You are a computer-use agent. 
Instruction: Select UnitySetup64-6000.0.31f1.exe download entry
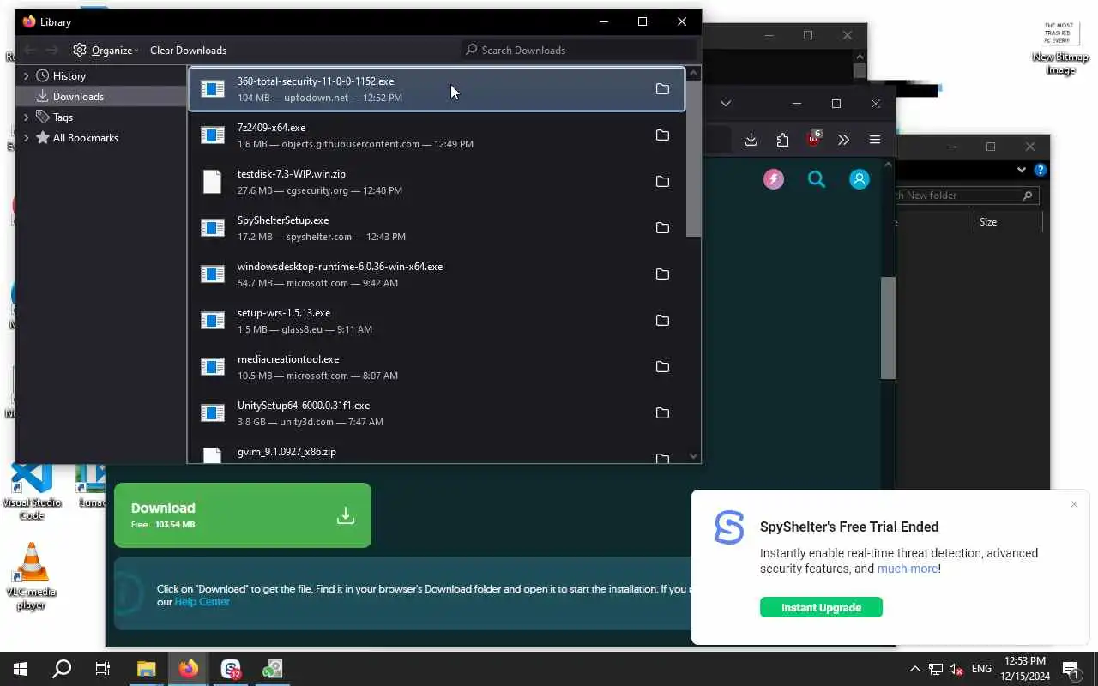coord(437,413)
